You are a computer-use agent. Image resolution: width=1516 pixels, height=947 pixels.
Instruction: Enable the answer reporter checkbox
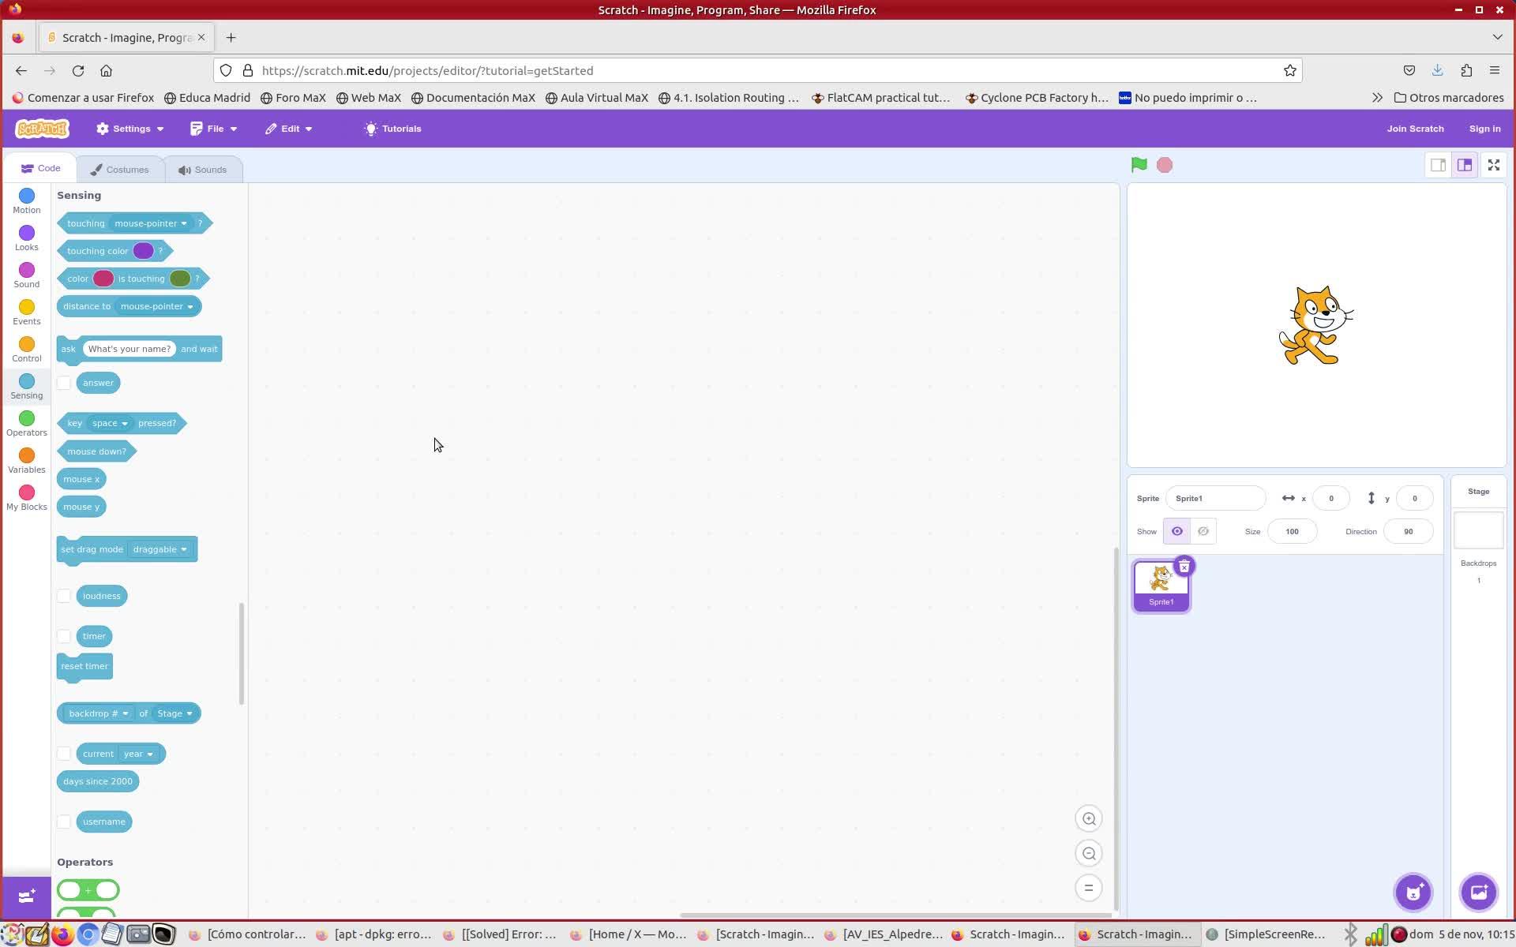coord(64,384)
